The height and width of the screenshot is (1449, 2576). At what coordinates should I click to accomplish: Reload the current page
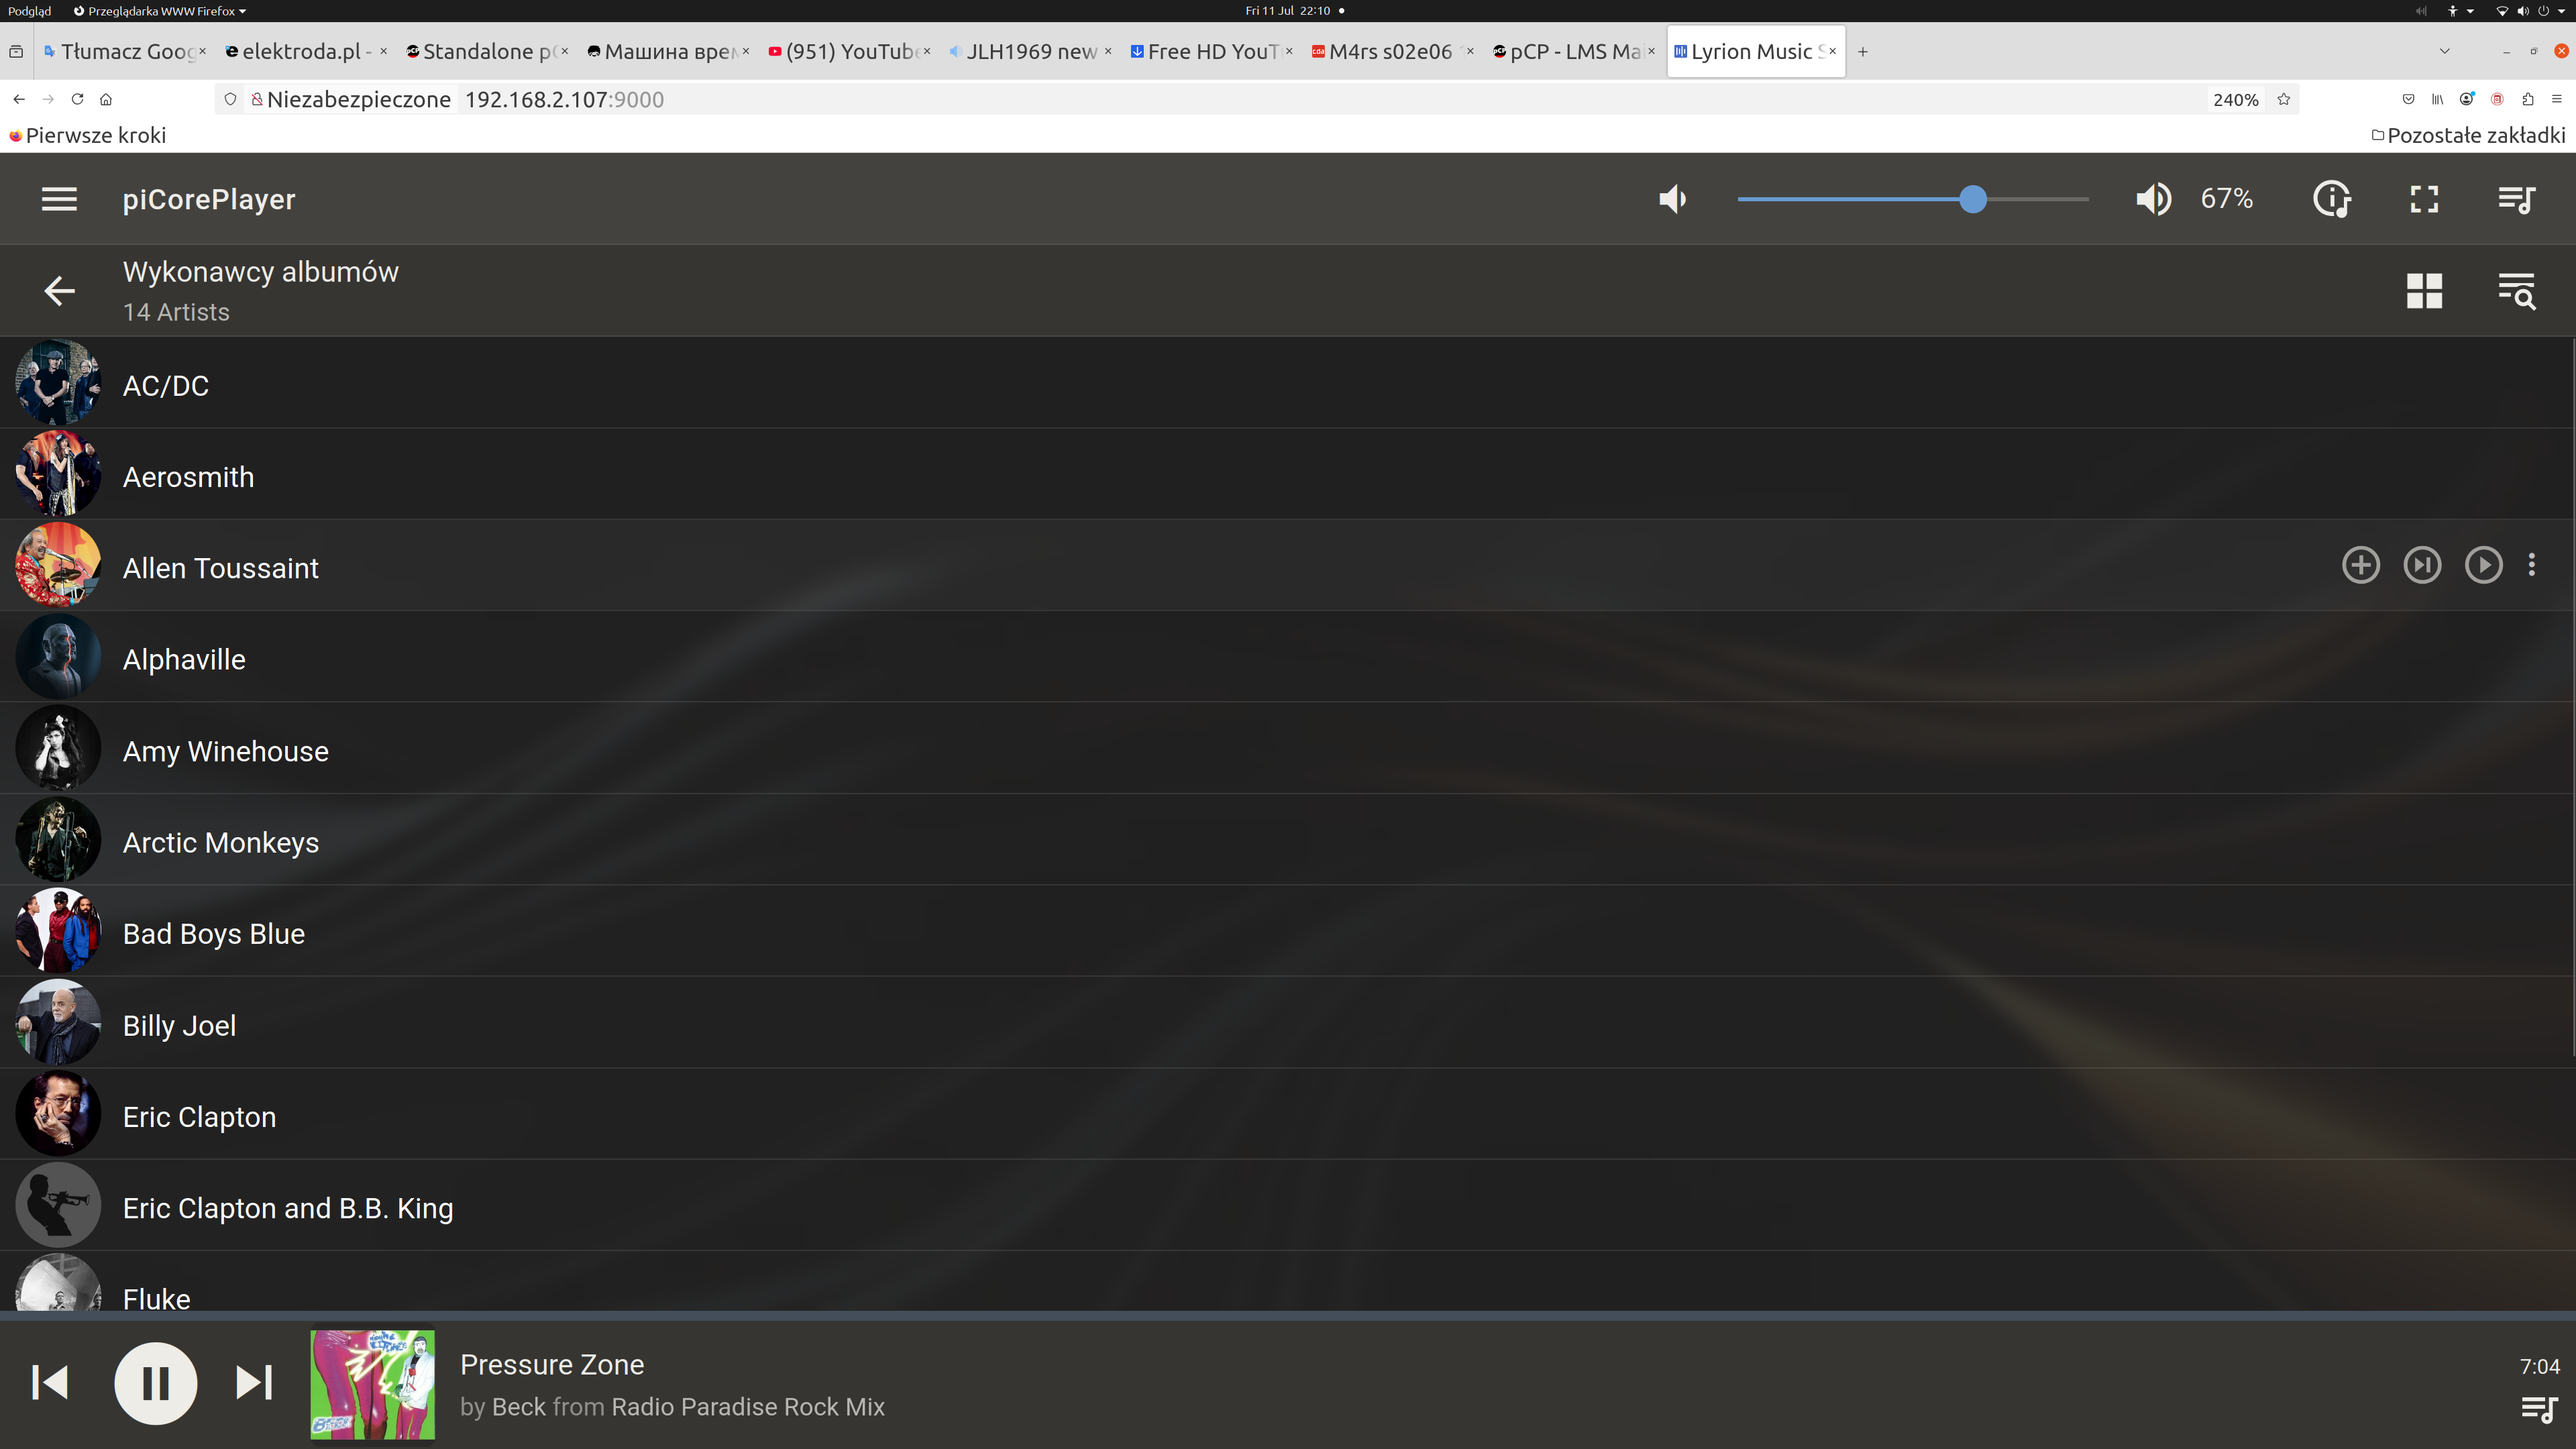77,99
